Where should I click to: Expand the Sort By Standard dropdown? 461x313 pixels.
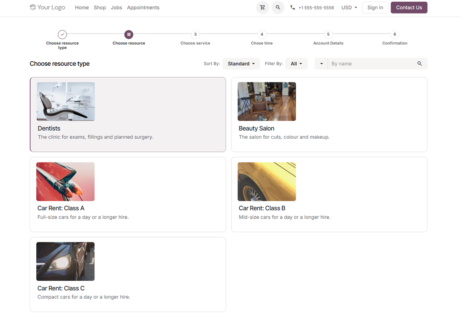pyautogui.click(x=241, y=64)
